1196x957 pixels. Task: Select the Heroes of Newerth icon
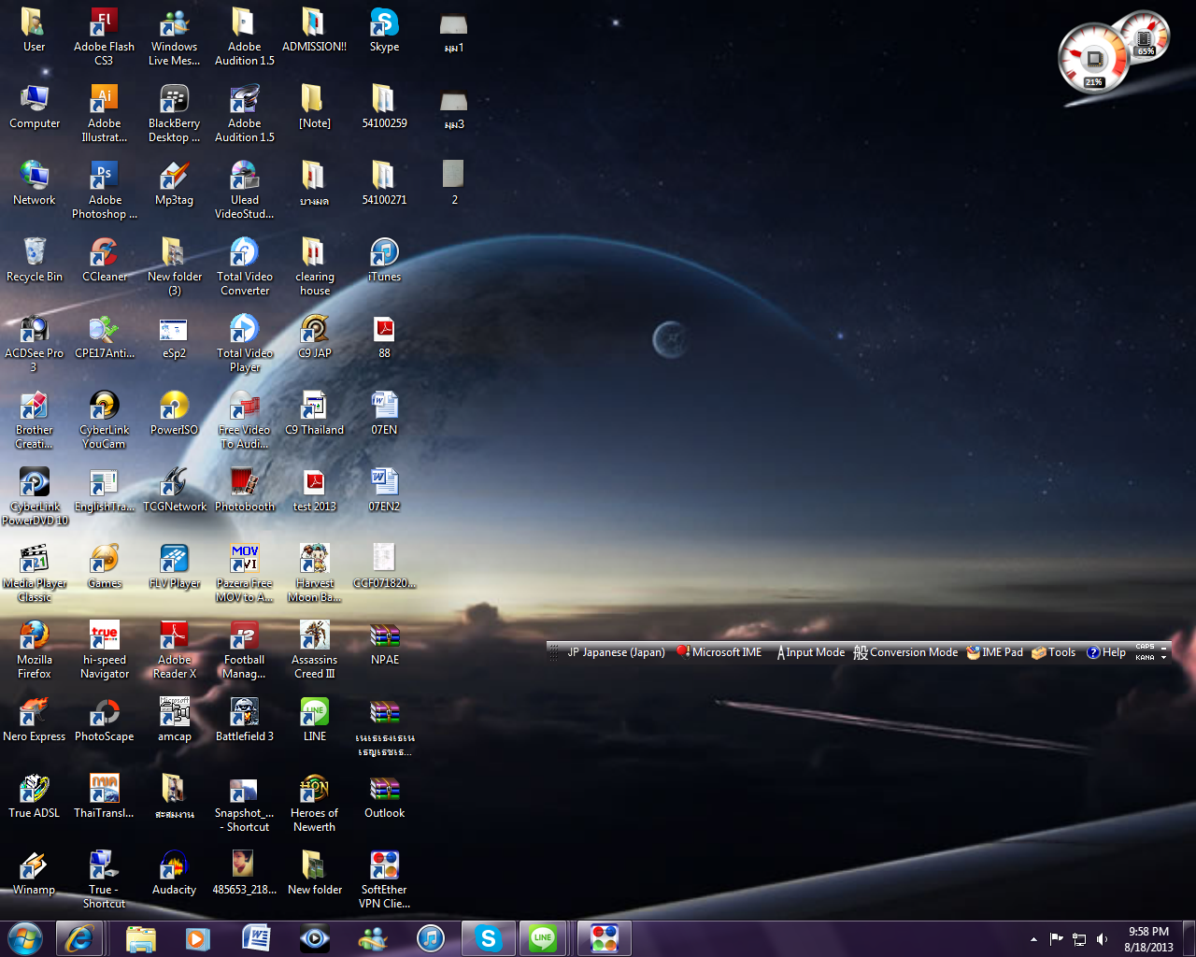coord(314,803)
